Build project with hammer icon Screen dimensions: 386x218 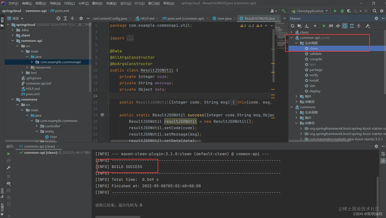click(x=284, y=11)
